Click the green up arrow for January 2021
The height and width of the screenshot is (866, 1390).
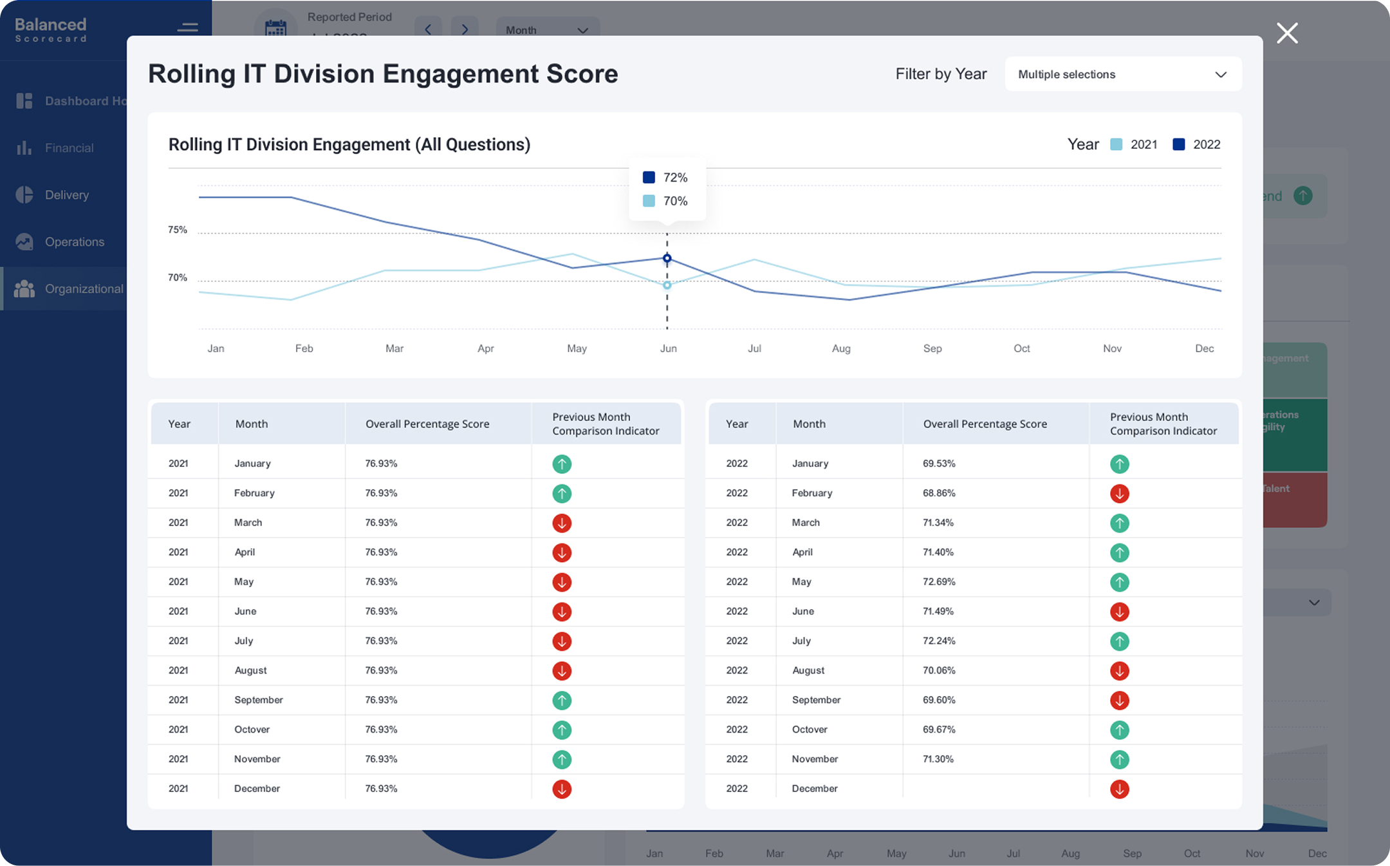pos(561,464)
